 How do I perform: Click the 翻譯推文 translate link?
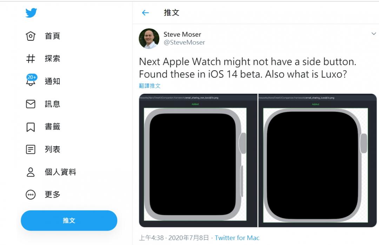tap(149, 86)
